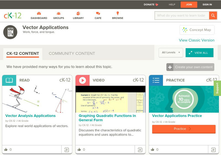The image size is (221, 155).
Task: Start the orange Practice button
Action: click(184, 129)
